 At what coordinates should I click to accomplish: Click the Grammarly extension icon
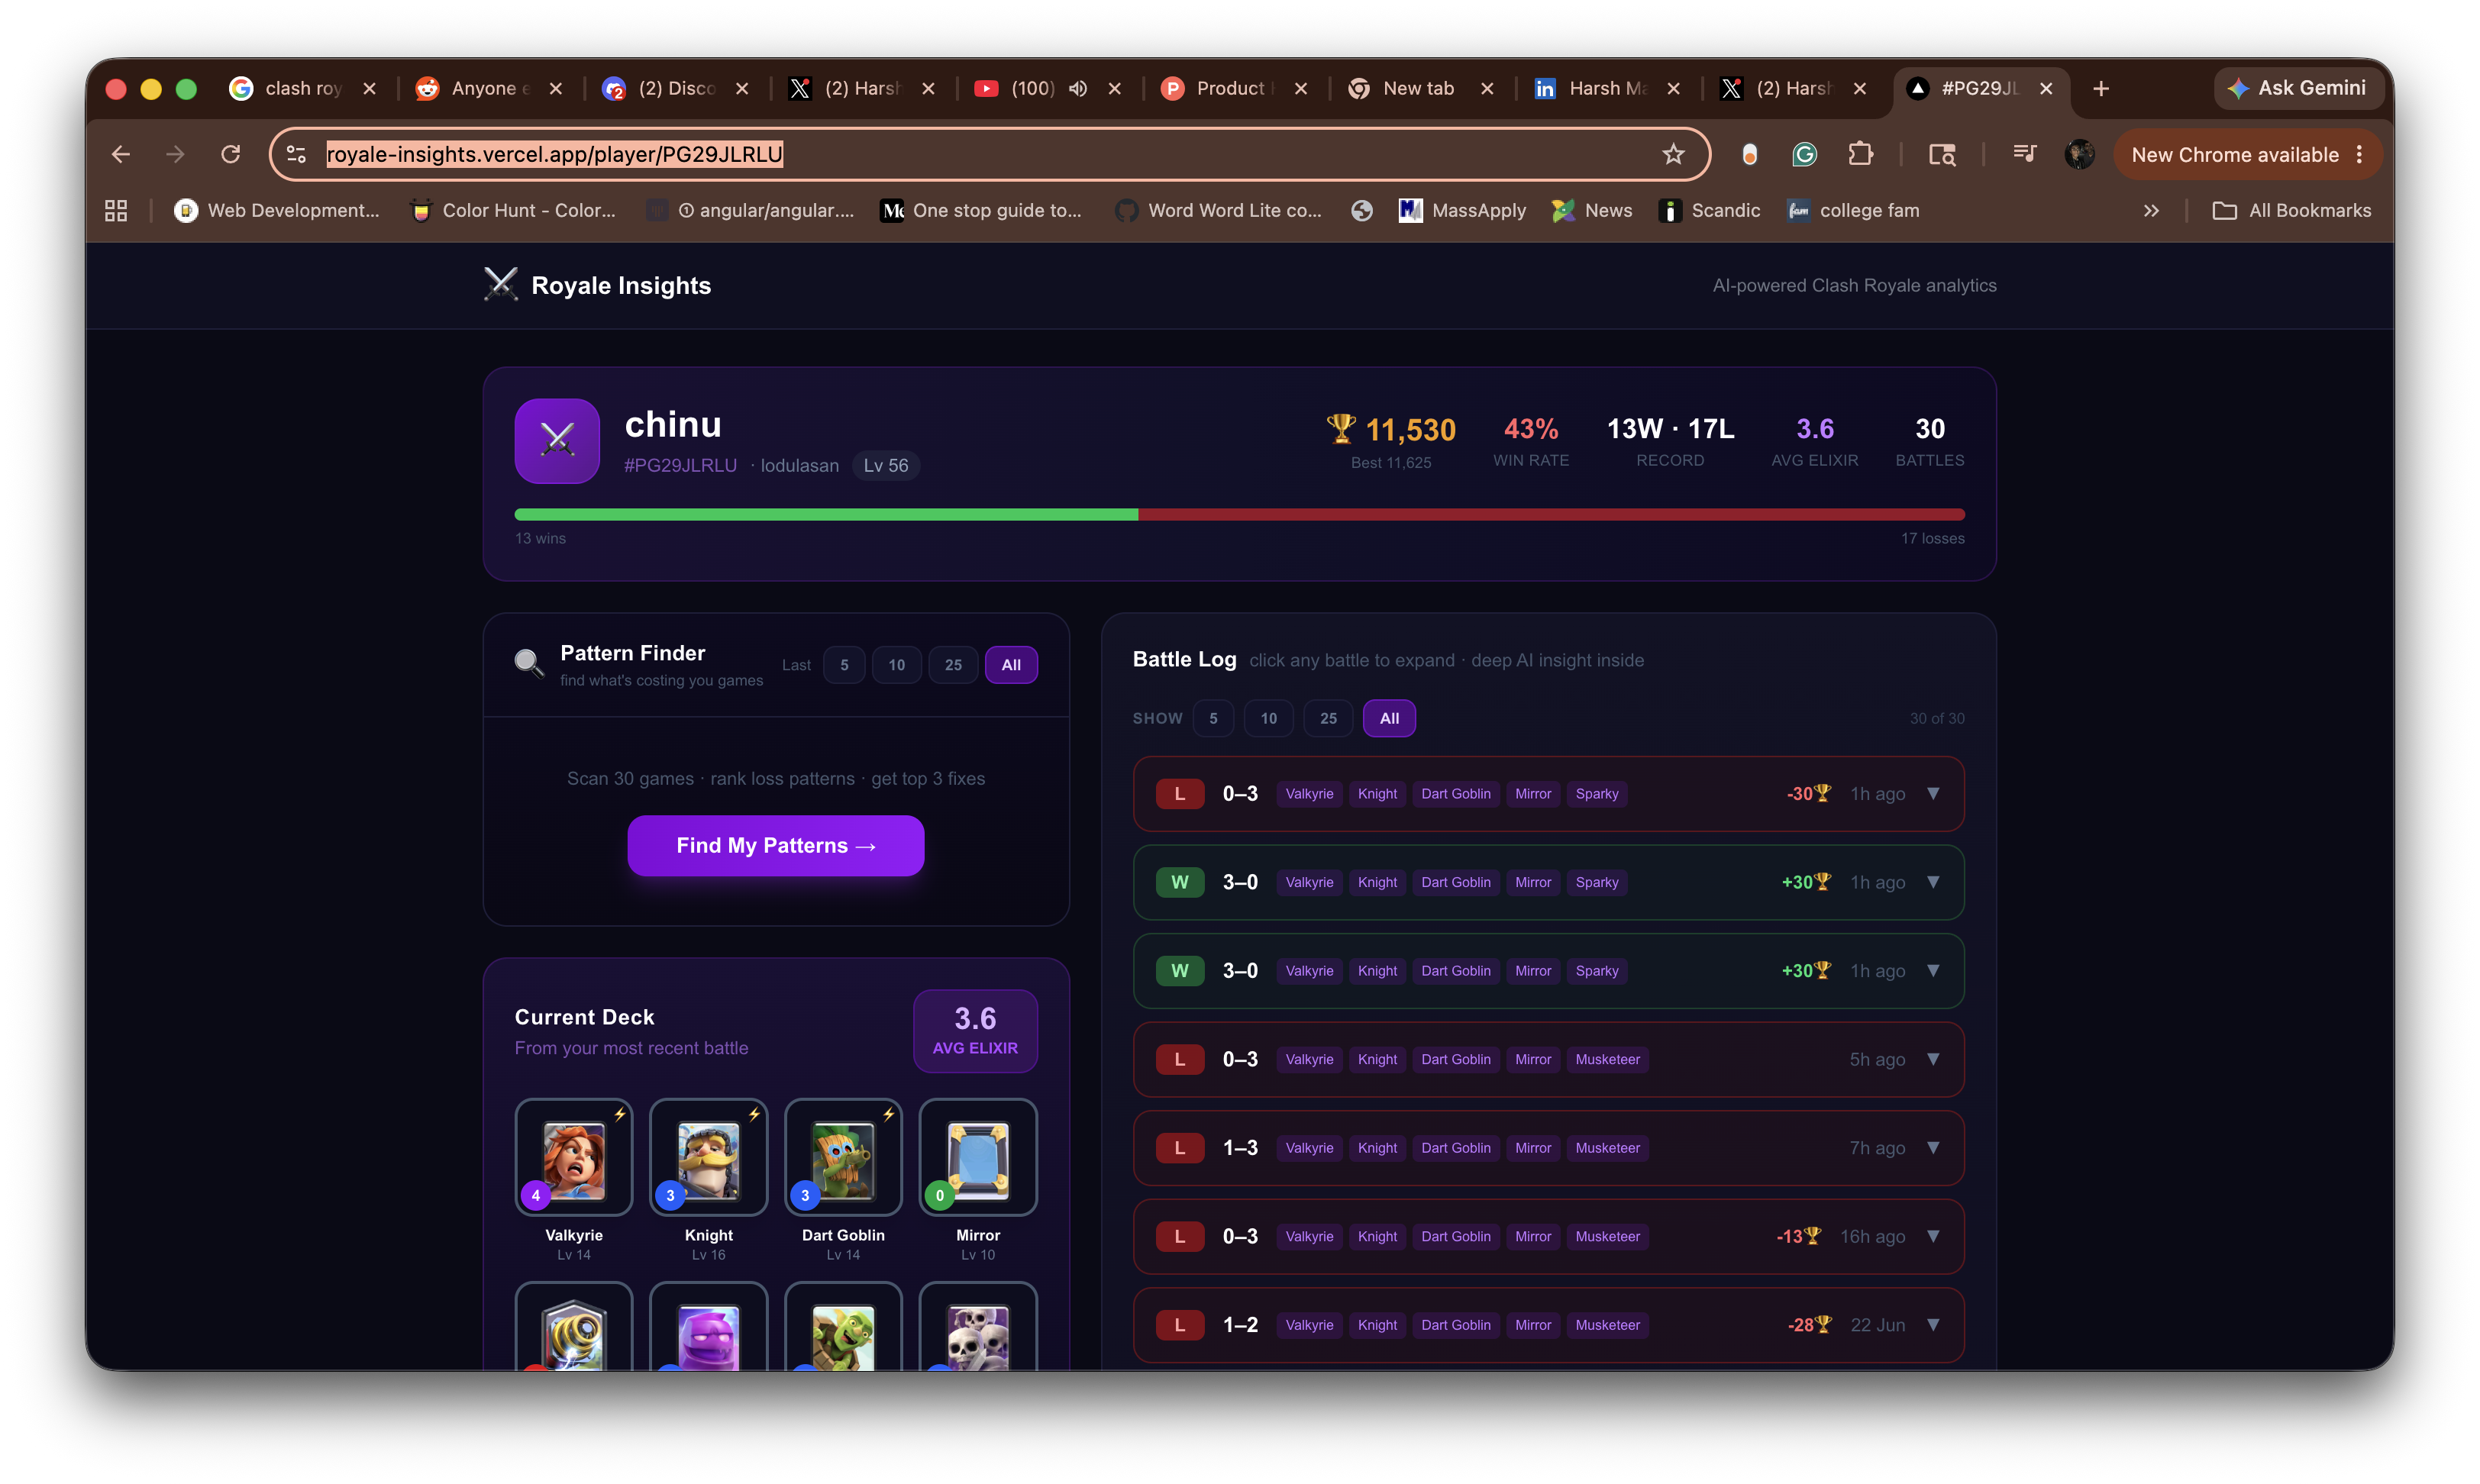(1804, 154)
